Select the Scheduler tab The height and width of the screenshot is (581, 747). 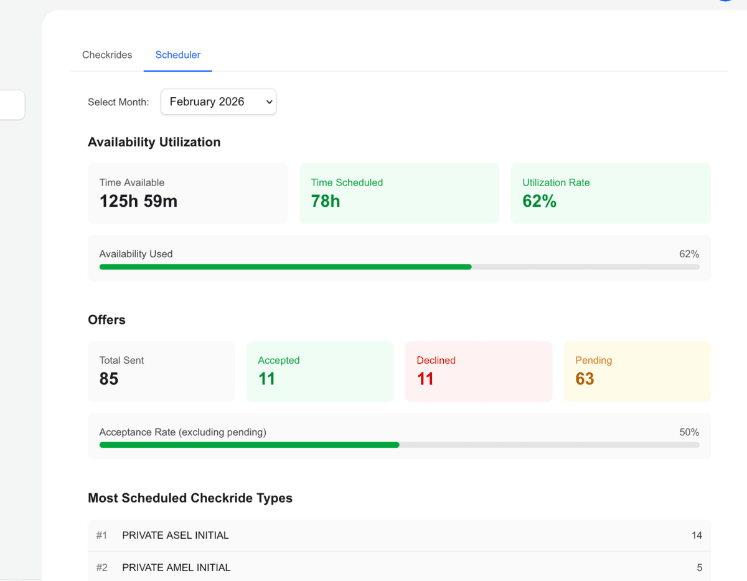(177, 55)
